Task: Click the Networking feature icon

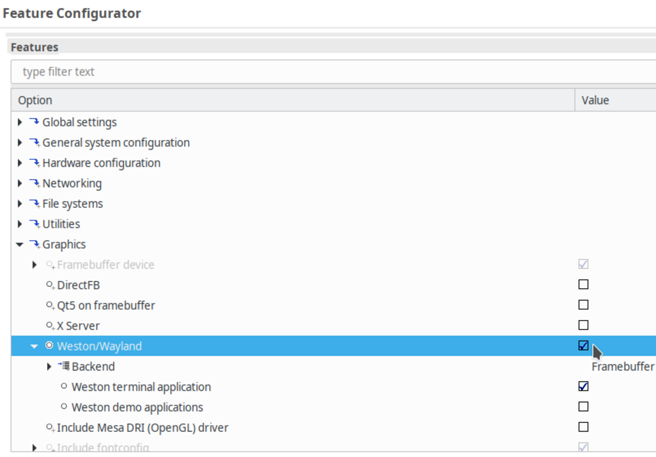Action: 33,183
